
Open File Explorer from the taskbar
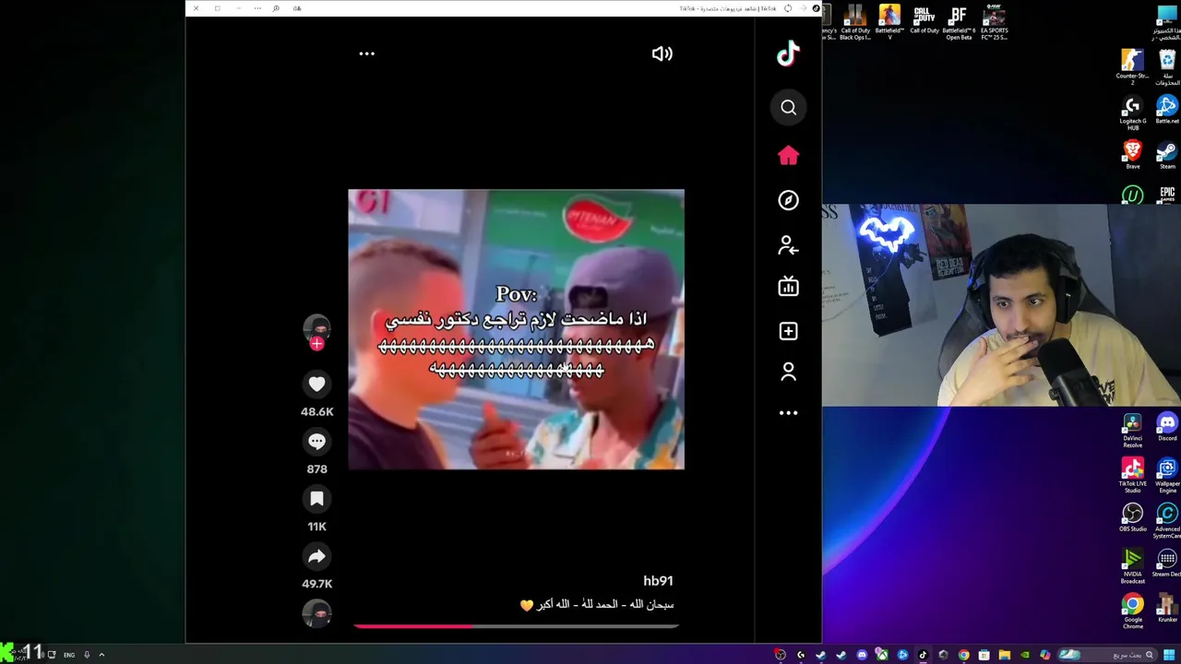(x=1004, y=655)
